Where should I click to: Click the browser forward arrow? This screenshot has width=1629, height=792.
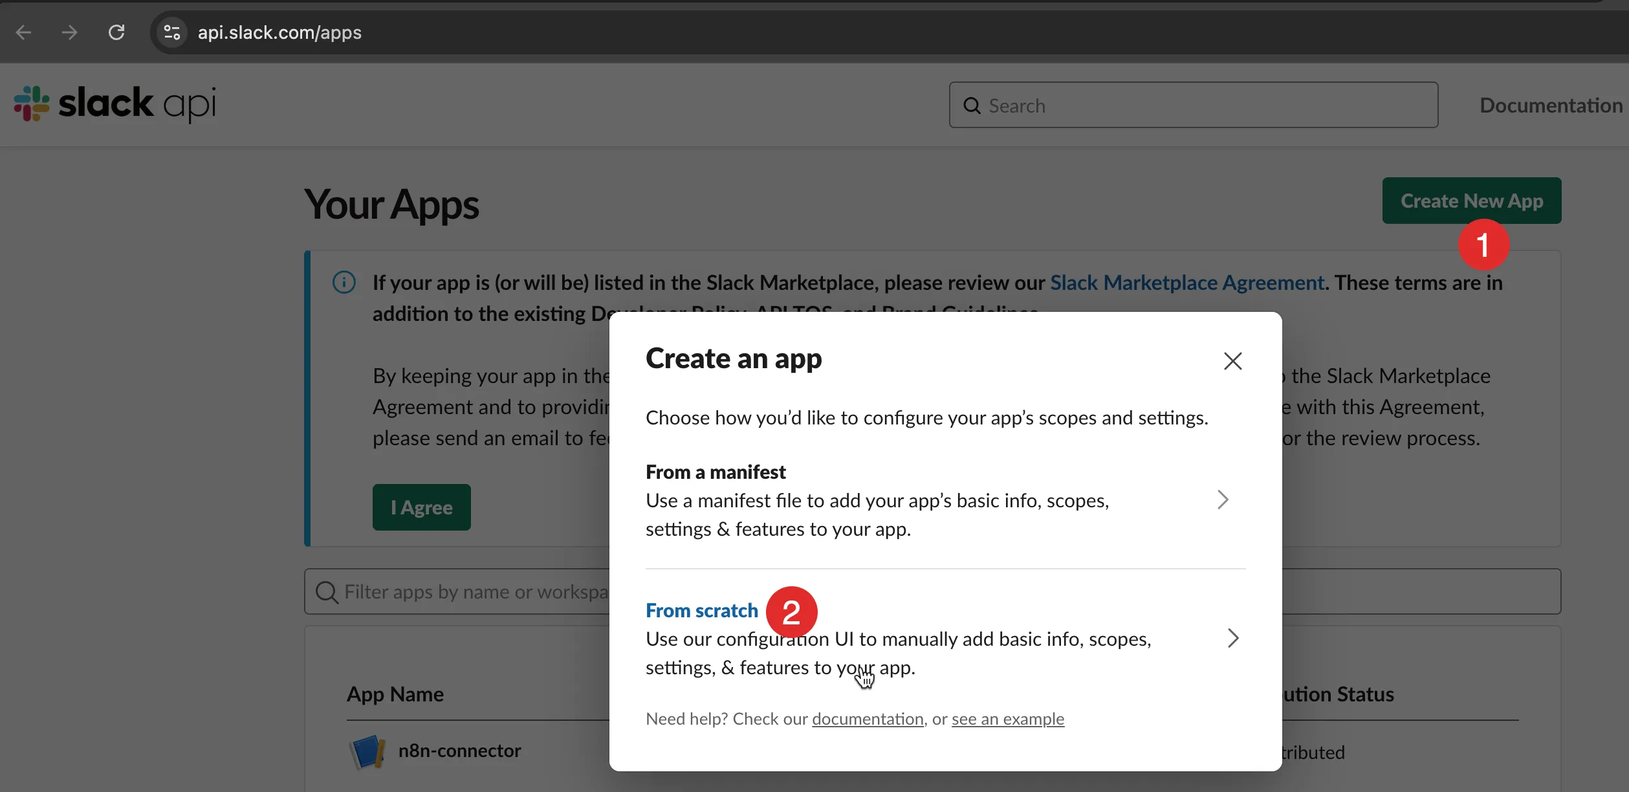70,32
